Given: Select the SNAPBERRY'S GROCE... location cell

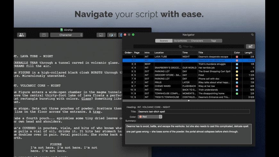Looking at the screenshot, I should 168,68.
